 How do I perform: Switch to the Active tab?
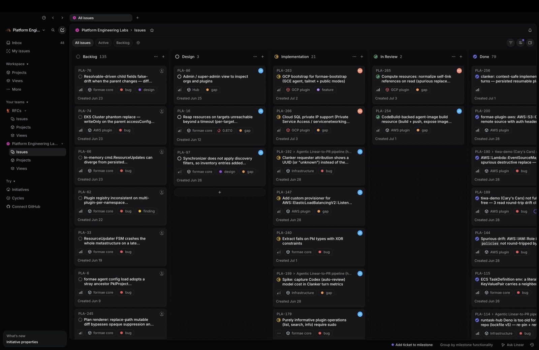[103, 43]
